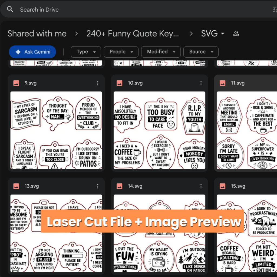The width and height of the screenshot is (277, 277).
Task: Open the 11.svg preview thumbnail
Action: click(247, 130)
